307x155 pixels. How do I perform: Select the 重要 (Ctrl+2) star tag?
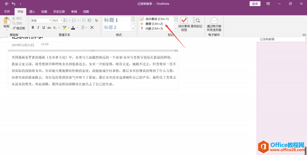click(x=154, y=24)
